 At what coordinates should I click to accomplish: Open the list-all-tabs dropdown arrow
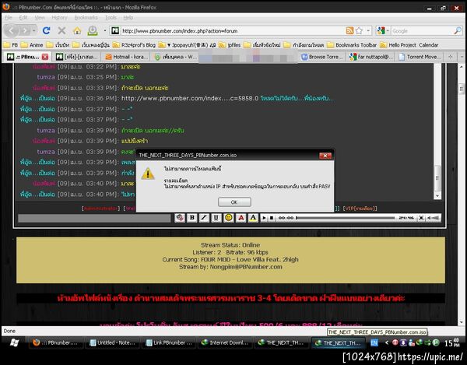pyautogui.click(x=462, y=57)
